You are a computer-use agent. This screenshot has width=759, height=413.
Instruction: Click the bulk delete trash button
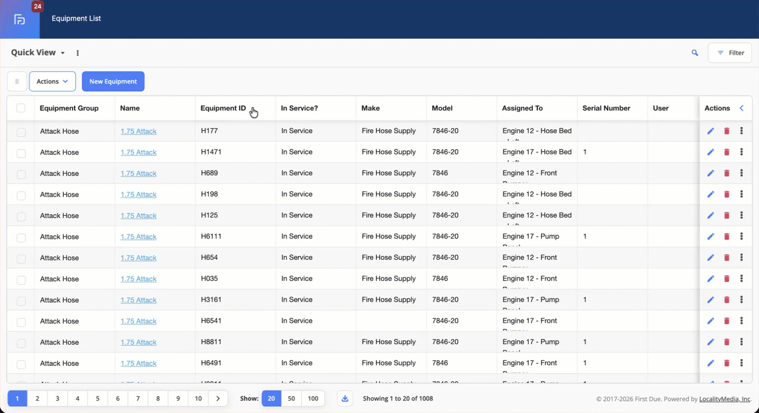pos(17,81)
